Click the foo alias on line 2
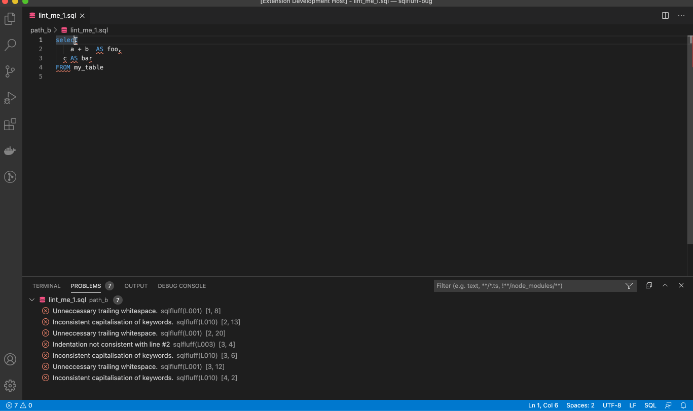This screenshot has height=411, width=693. point(113,49)
